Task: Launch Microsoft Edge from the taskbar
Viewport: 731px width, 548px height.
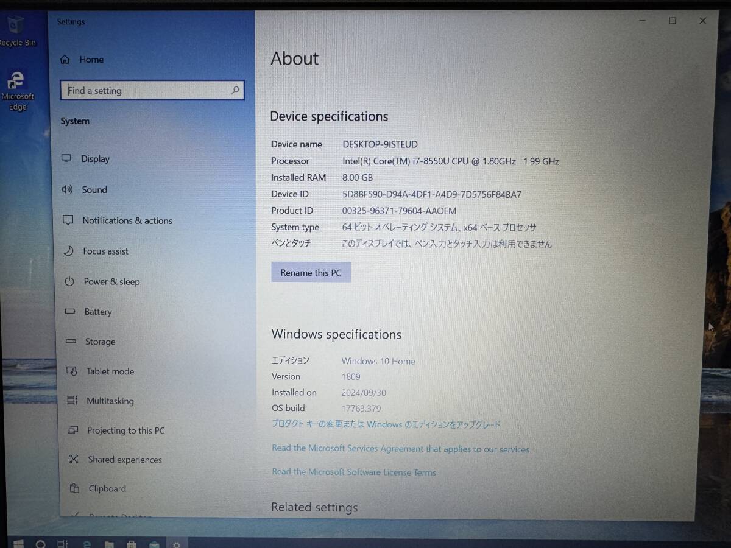Action: pyautogui.click(x=86, y=543)
